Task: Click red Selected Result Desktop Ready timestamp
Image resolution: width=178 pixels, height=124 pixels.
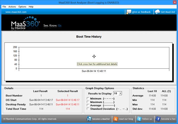Action: pyautogui.click(x=68, y=104)
